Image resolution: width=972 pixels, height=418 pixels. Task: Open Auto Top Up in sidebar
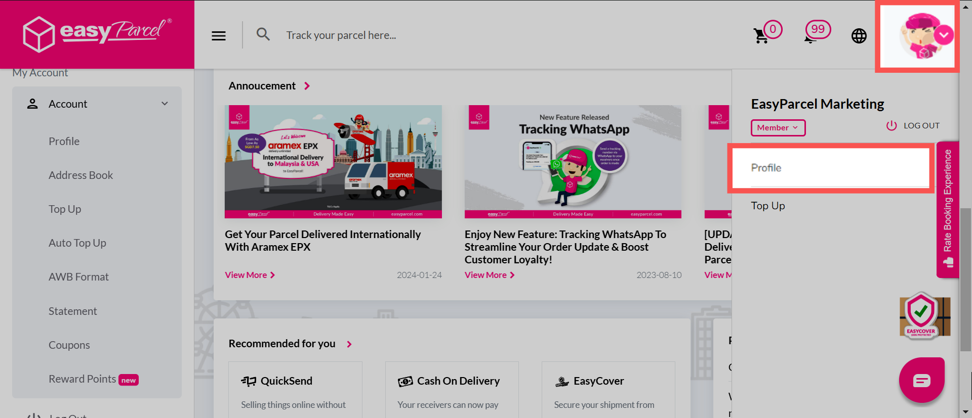point(77,243)
